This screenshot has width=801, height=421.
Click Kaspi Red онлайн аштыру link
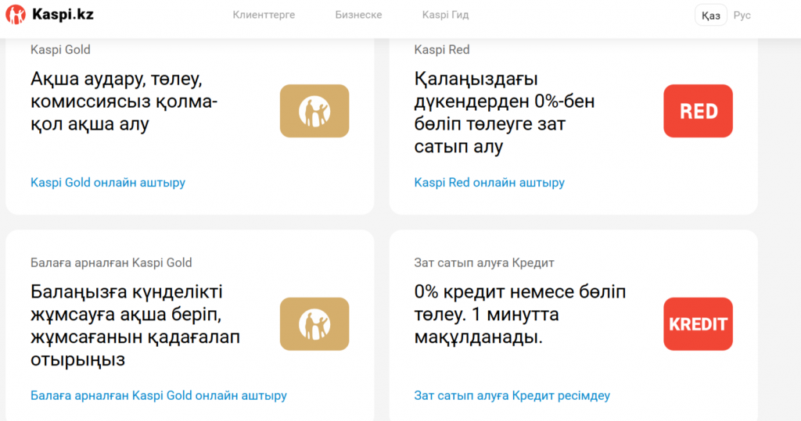pyautogui.click(x=490, y=183)
